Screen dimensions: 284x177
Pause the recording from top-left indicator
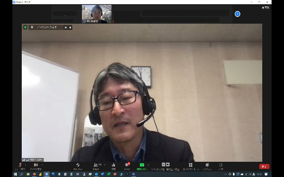click(x=66, y=27)
